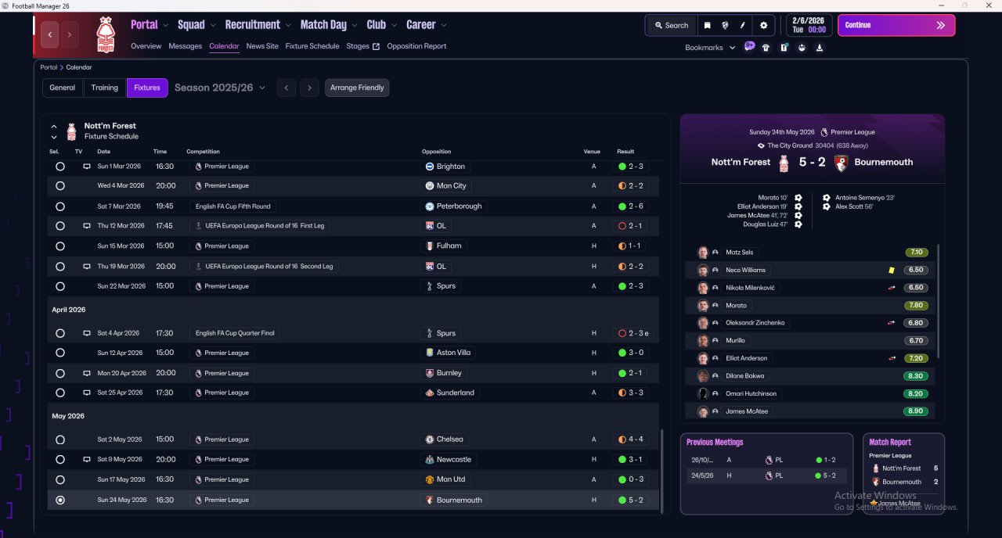Screen dimensions: 1002x538
Task: Expand the Squad menu dropdown
Action: pos(213,26)
